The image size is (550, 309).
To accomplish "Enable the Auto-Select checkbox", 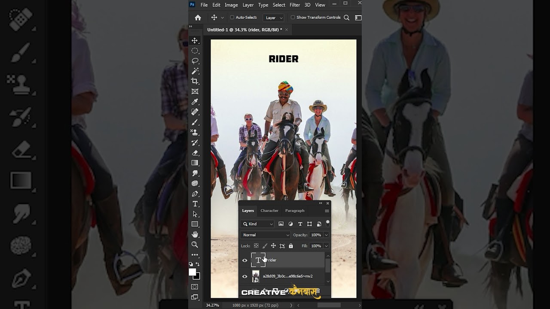I will pos(232,18).
